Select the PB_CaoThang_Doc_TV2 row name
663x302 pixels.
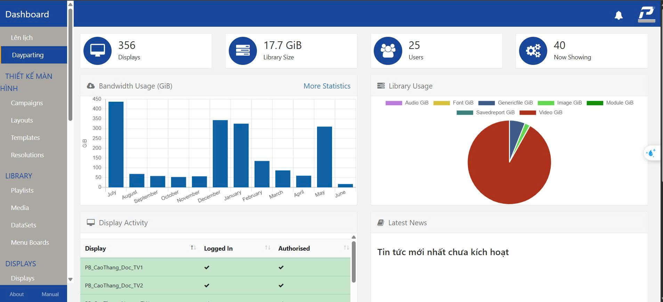coord(114,285)
